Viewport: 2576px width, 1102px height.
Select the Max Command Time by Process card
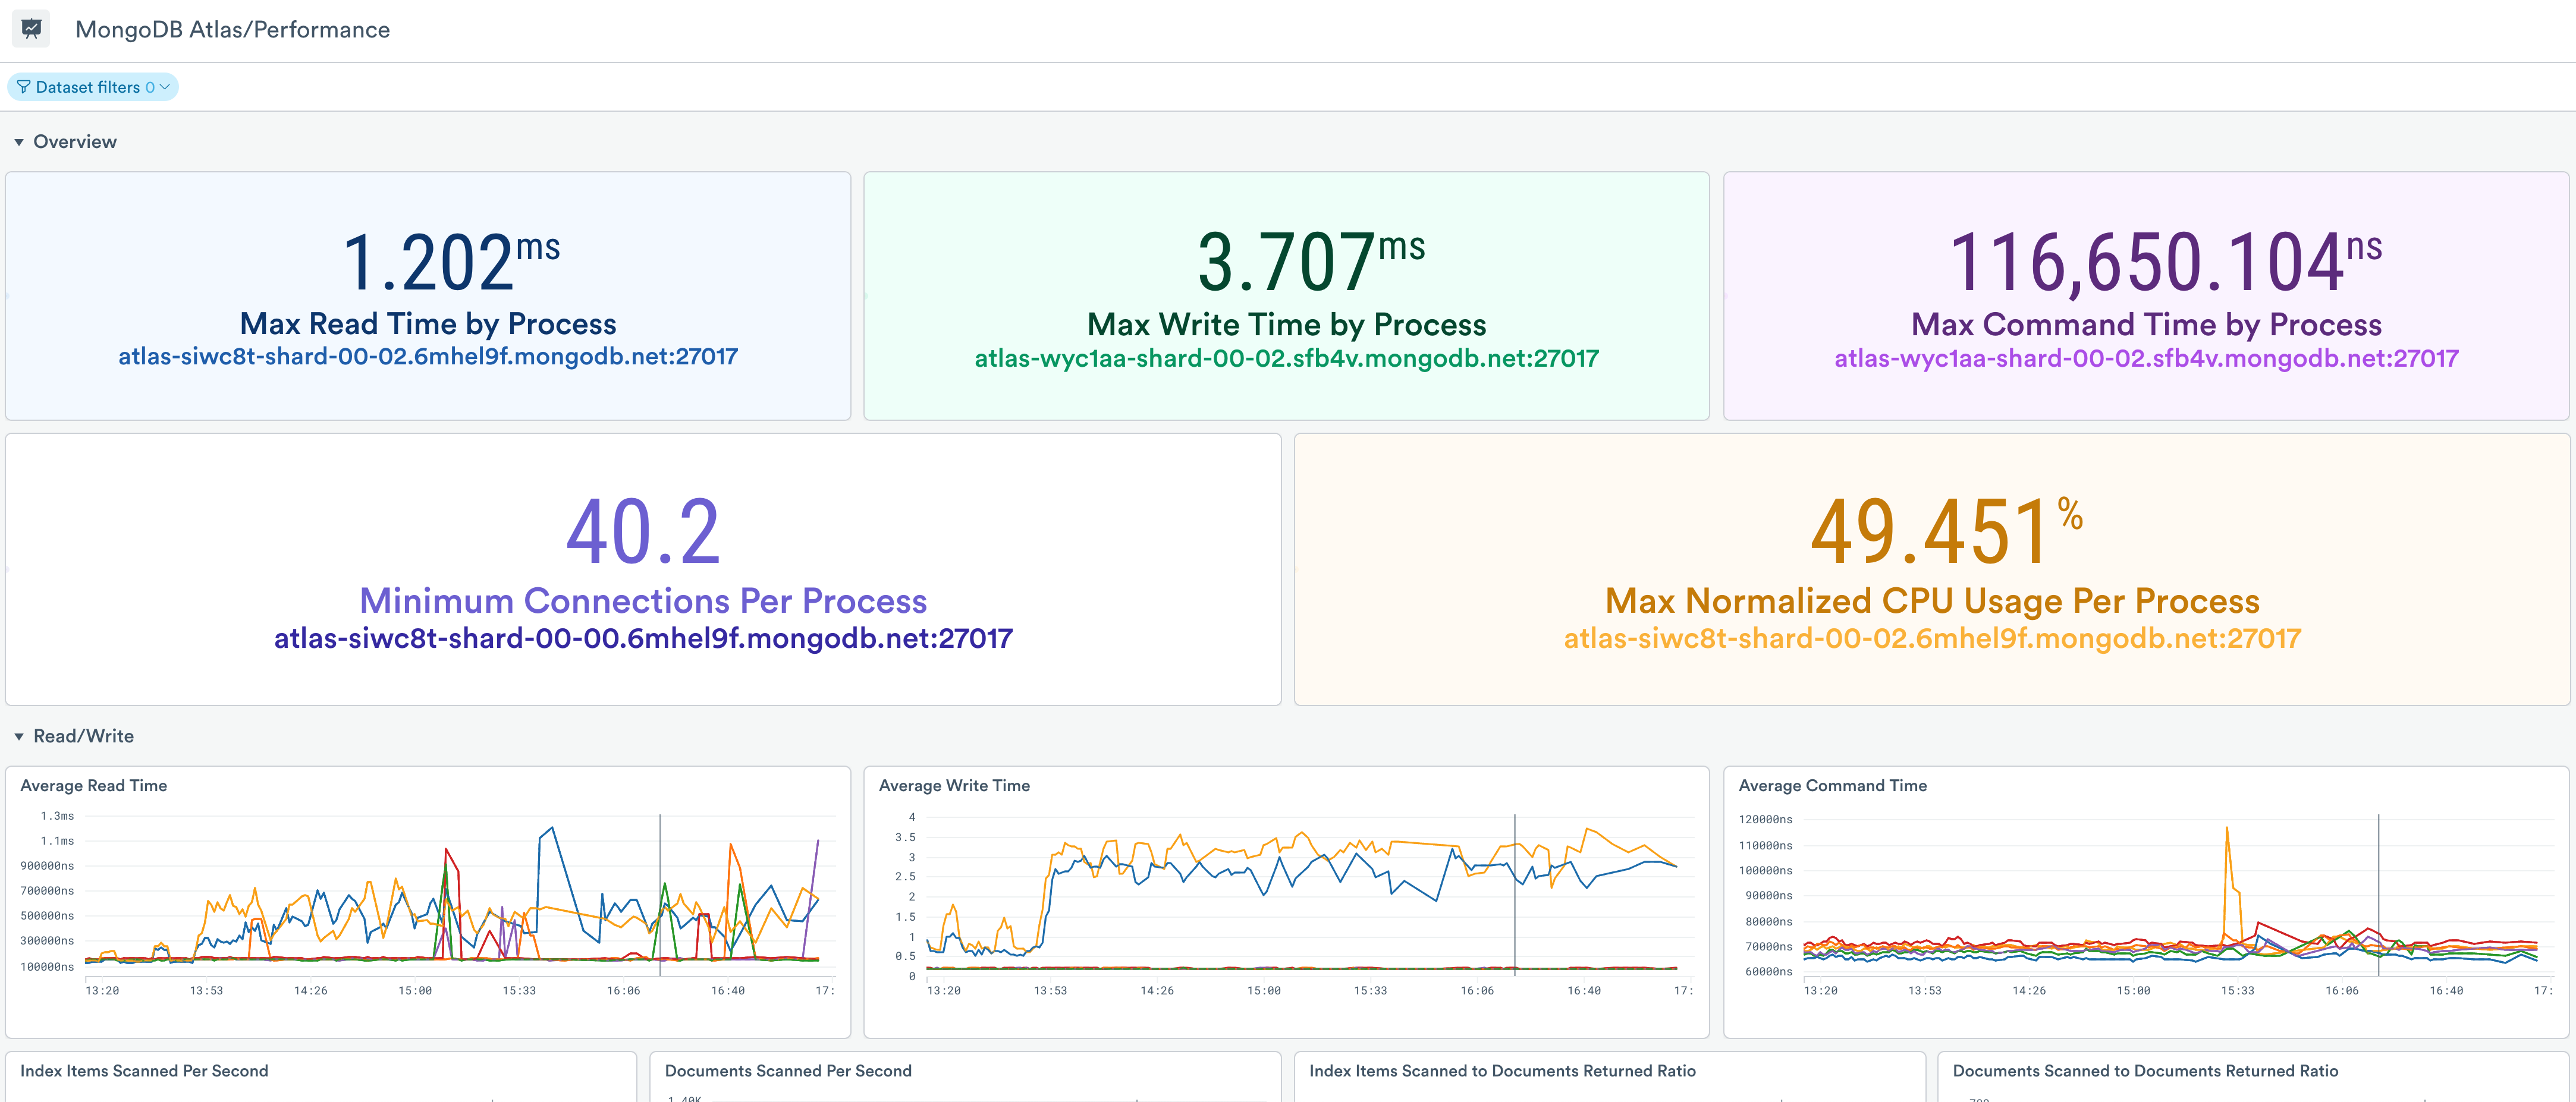[2146, 324]
